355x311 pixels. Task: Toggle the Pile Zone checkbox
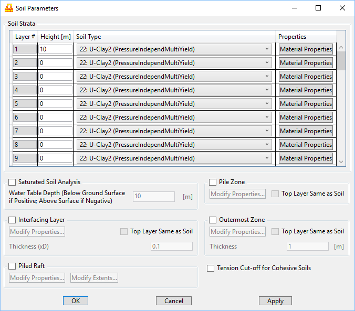[x=213, y=182]
